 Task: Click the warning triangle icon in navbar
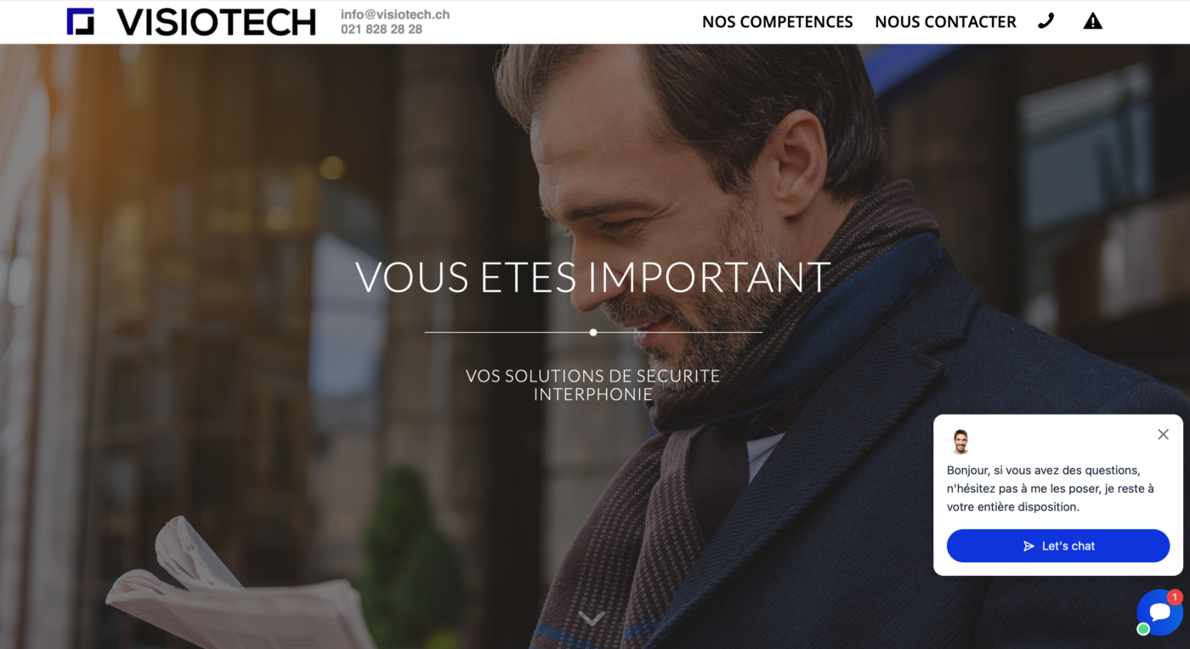pyautogui.click(x=1093, y=21)
